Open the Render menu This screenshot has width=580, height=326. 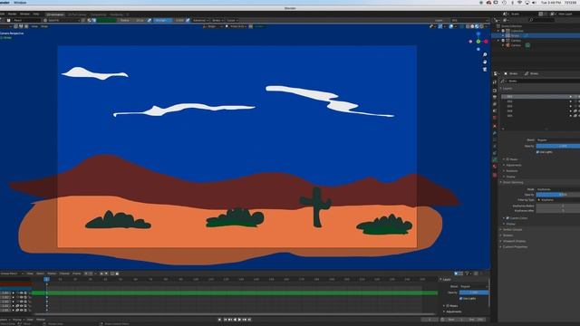(x=12, y=14)
